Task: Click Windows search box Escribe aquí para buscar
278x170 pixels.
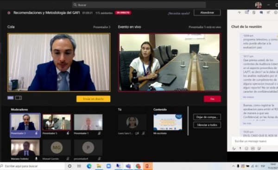Action: point(32,166)
